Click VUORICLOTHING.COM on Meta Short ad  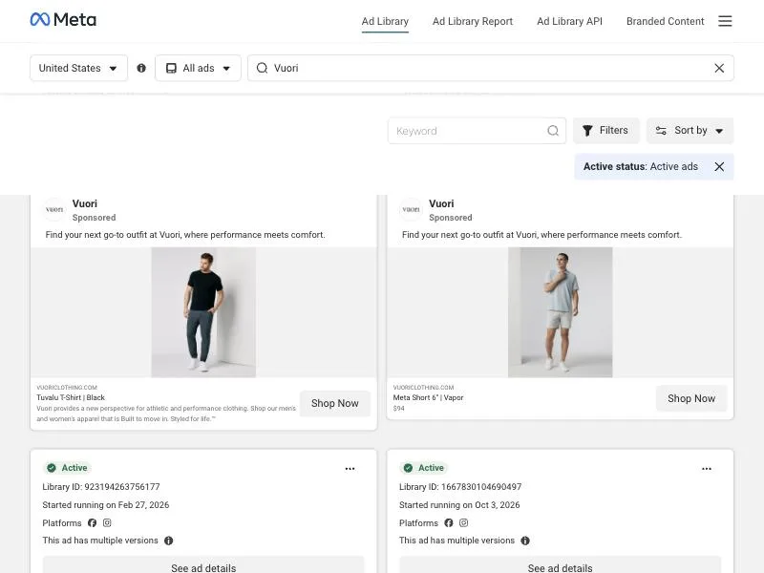coord(423,388)
